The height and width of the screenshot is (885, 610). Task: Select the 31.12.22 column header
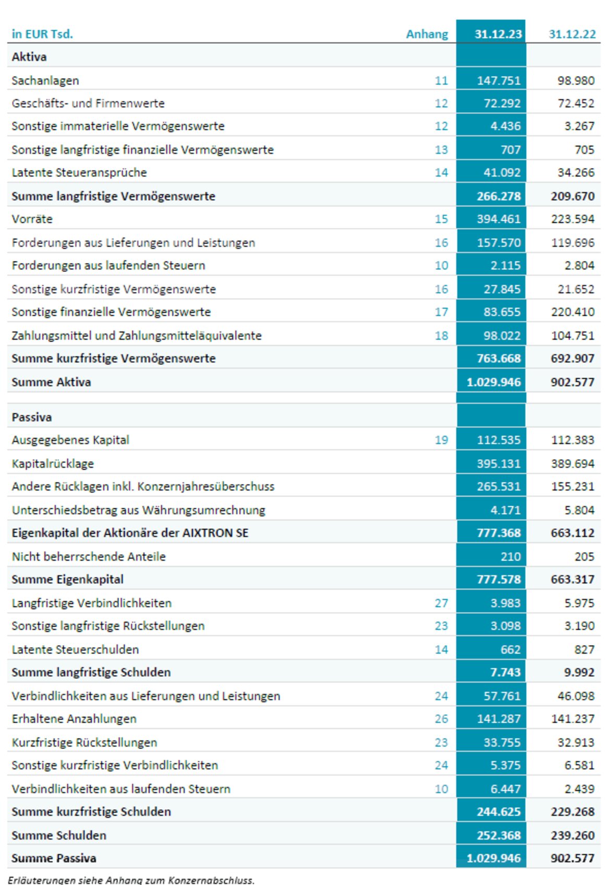tap(571, 34)
